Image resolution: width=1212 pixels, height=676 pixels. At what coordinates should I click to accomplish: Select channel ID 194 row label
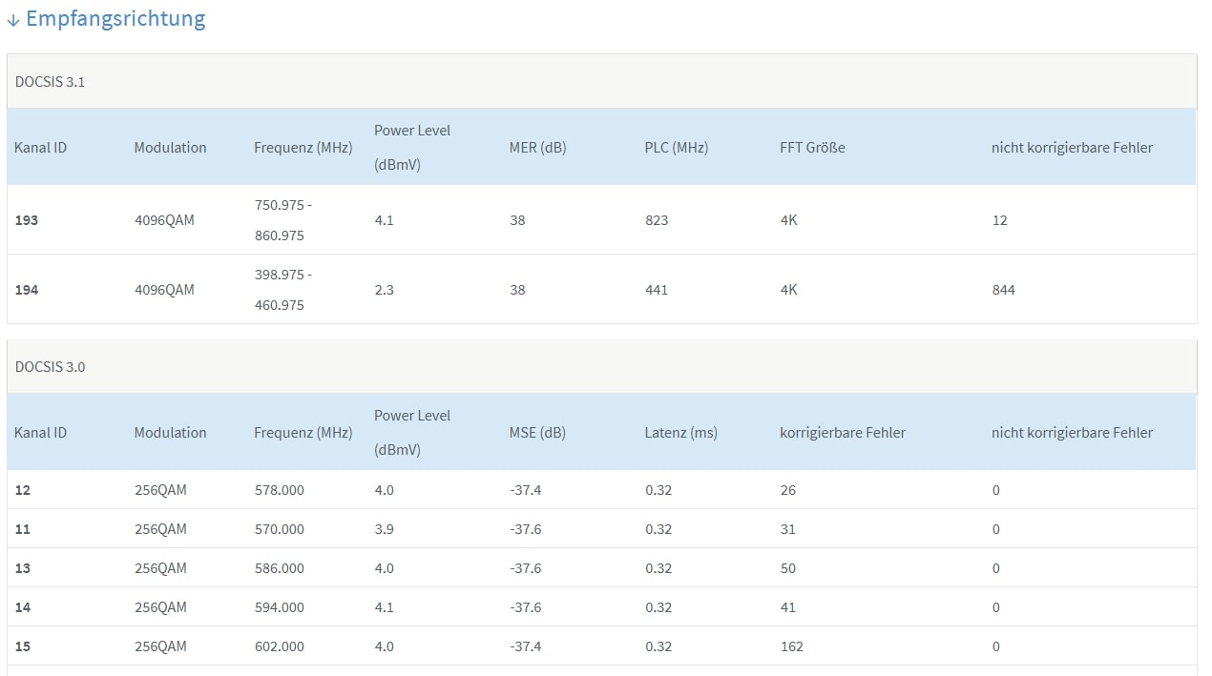[x=27, y=290]
